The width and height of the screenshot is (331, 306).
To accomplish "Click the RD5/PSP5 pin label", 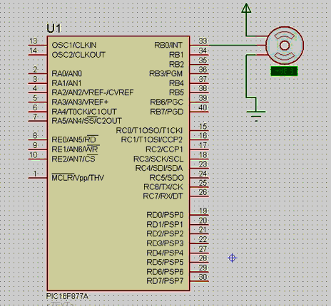I will (x=165, y=262).
